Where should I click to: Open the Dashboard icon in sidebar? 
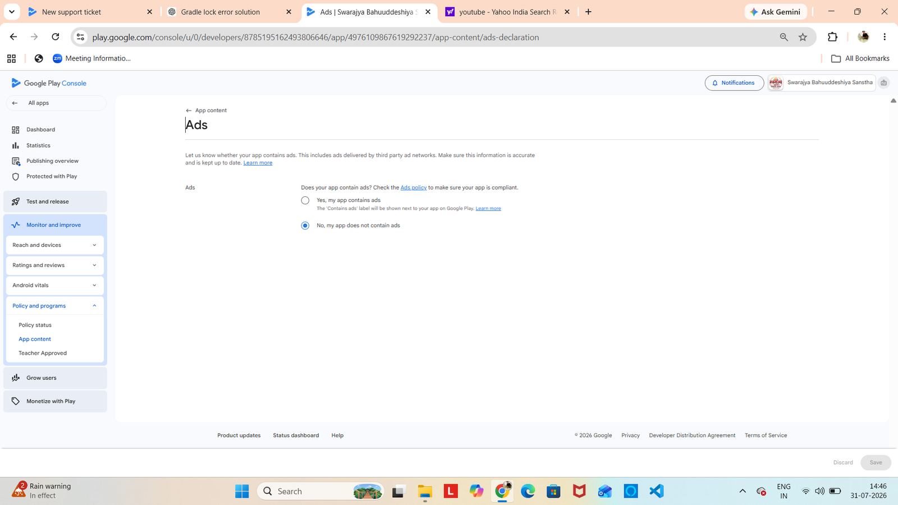pos(16,130)
